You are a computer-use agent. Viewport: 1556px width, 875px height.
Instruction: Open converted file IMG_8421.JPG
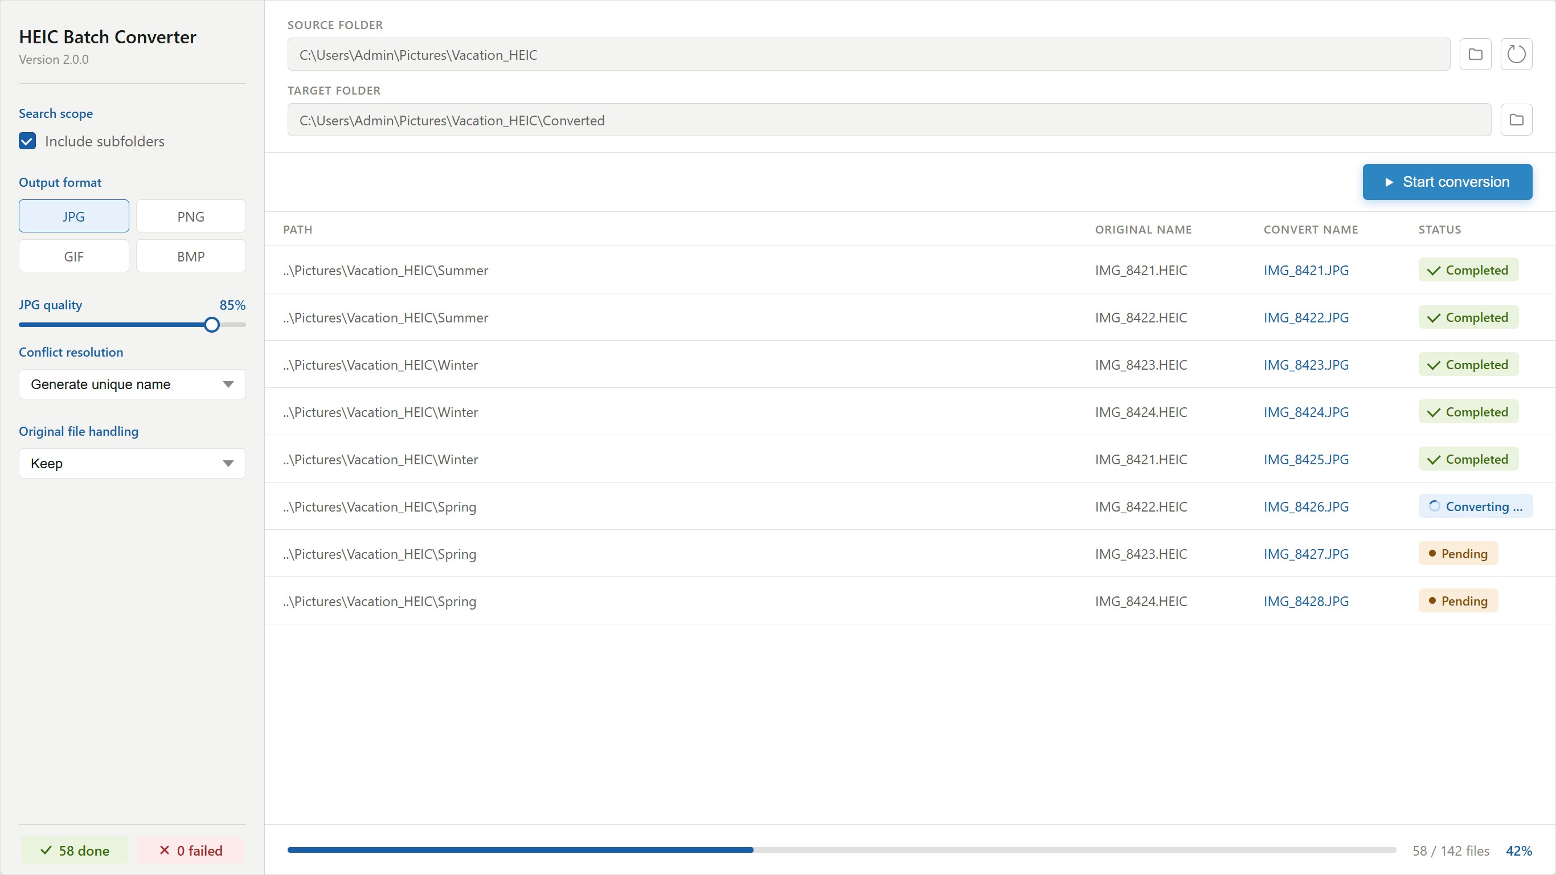1306,270
